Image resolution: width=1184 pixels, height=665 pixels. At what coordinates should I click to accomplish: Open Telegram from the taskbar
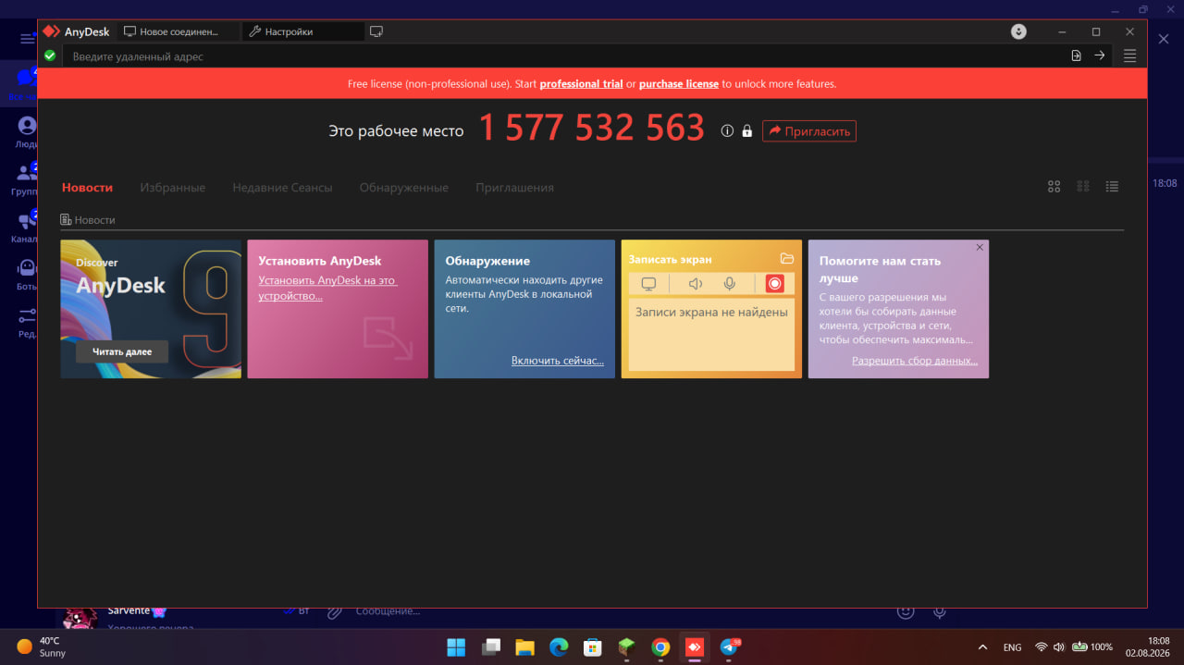730,647
